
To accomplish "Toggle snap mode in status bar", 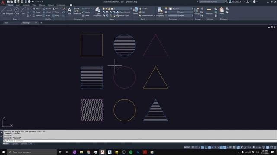I will click(196, 147).
